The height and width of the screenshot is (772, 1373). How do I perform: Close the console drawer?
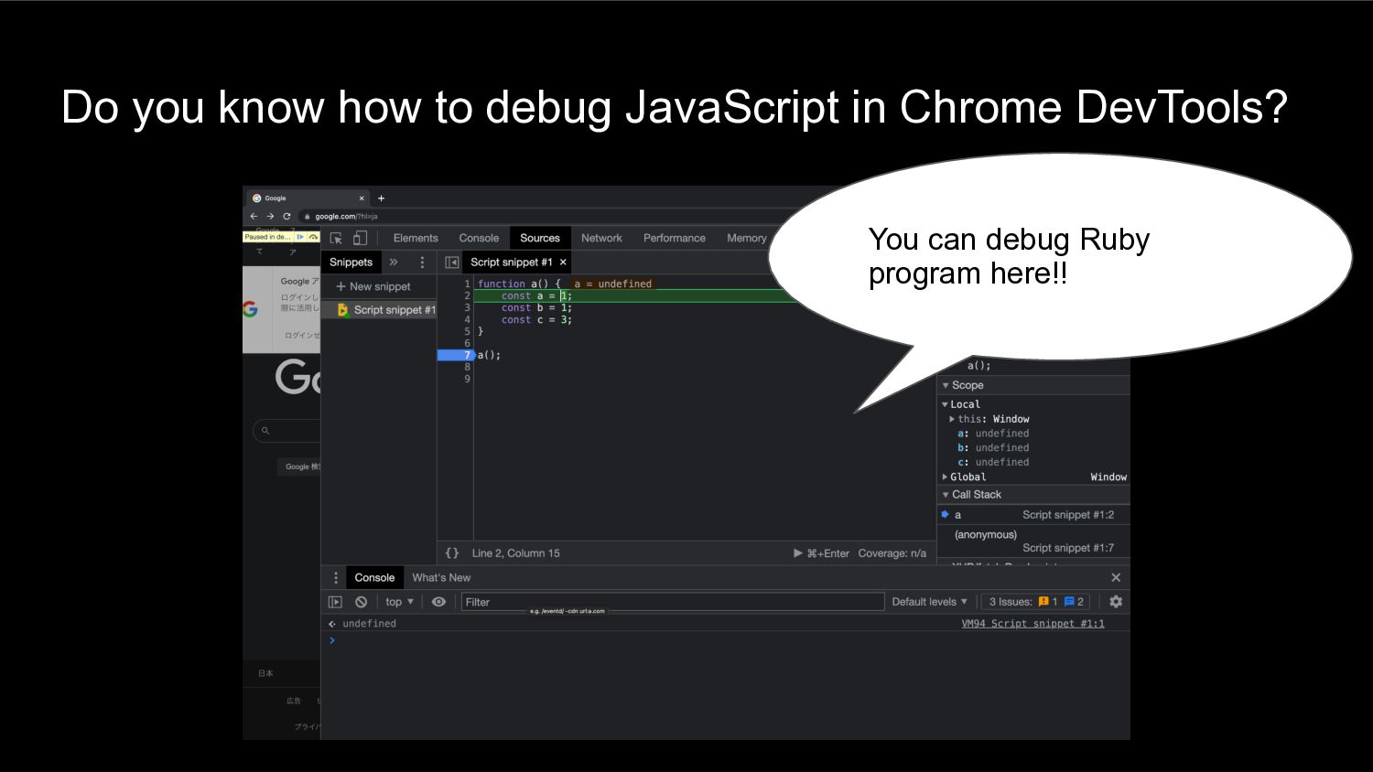click(x=1116, y=578)
